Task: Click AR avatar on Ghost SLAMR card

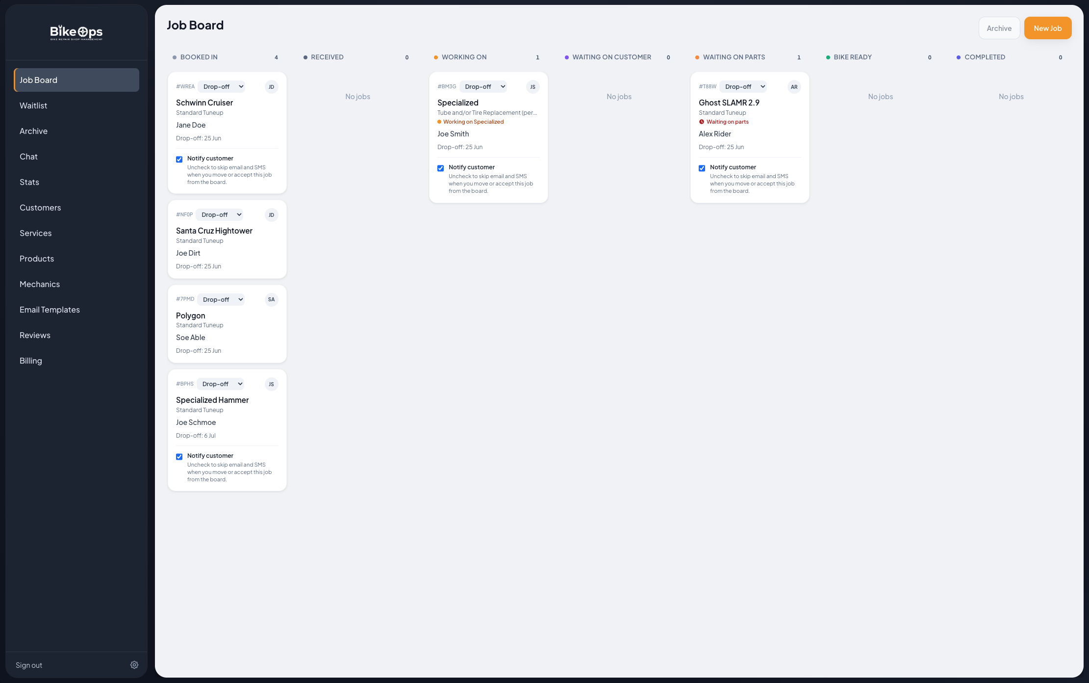Action: click(794, 87)
